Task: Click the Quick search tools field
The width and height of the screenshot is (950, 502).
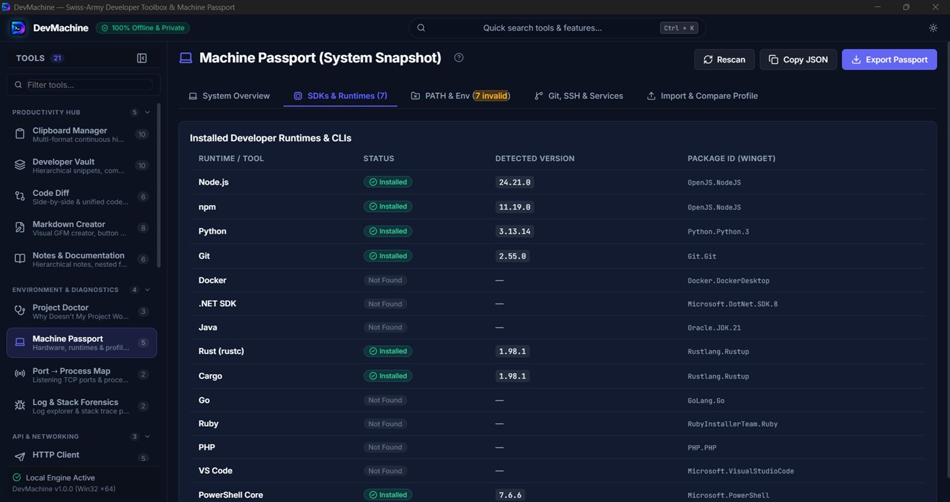Action: click(x=557, y=28)
